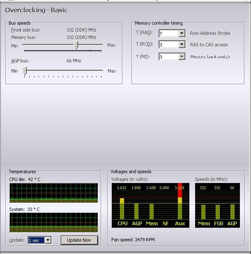Image resolution: width=251 pixels, height=254 pixels.
Task: Click the Speeds (in MHz) label
Action: (x=211, y=179)
